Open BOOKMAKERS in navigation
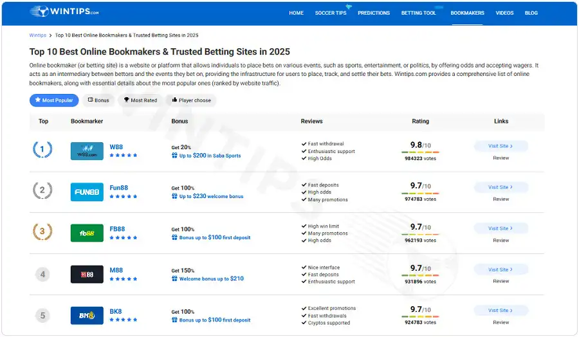This screenshot has height=337, width=579. click(x=467, y=13)
